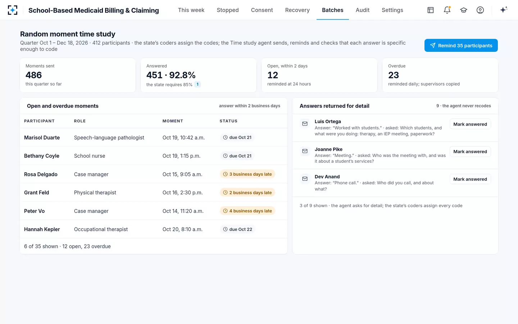Open the sparkle AI assistant icon
This screenshot has height=324, width=518.
coord(504,10)
